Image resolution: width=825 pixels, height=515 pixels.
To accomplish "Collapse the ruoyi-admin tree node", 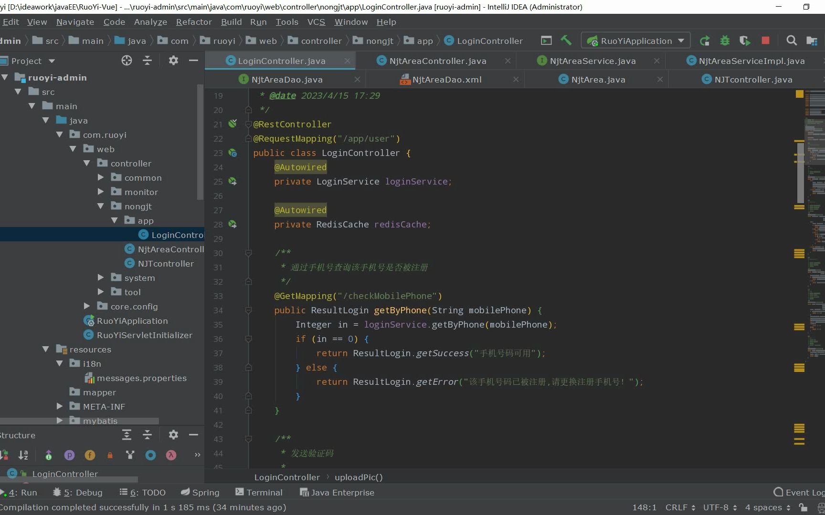I will pos(5,77).
